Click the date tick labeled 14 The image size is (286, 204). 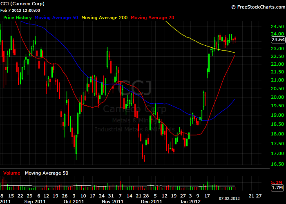pyautogui.click(x=130, y=196)
